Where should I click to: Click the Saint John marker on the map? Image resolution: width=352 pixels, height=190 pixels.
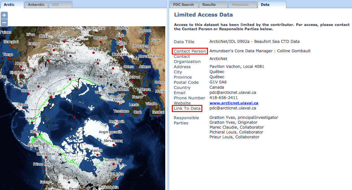(115, 178)
